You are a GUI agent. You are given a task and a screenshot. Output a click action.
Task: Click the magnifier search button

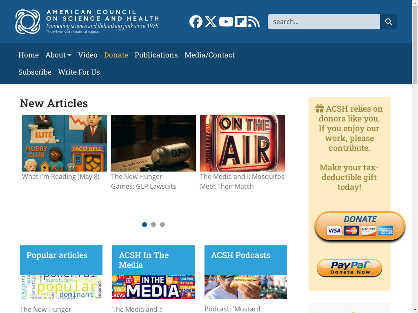click(389, 22)
